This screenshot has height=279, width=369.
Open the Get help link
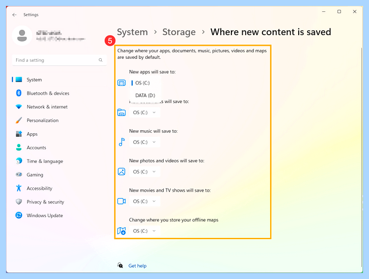(137, 266)
